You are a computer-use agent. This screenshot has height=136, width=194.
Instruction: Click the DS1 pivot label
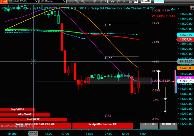108,116
